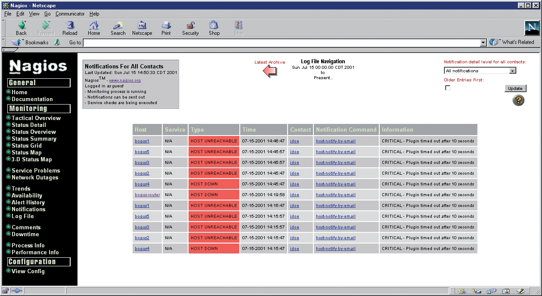Select the time cell "07-15-2001 14:19:58"

(x=263, y=195)
